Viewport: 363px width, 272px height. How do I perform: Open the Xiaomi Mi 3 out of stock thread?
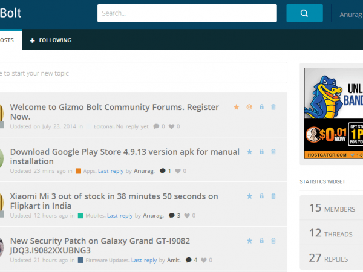[114, 201]
